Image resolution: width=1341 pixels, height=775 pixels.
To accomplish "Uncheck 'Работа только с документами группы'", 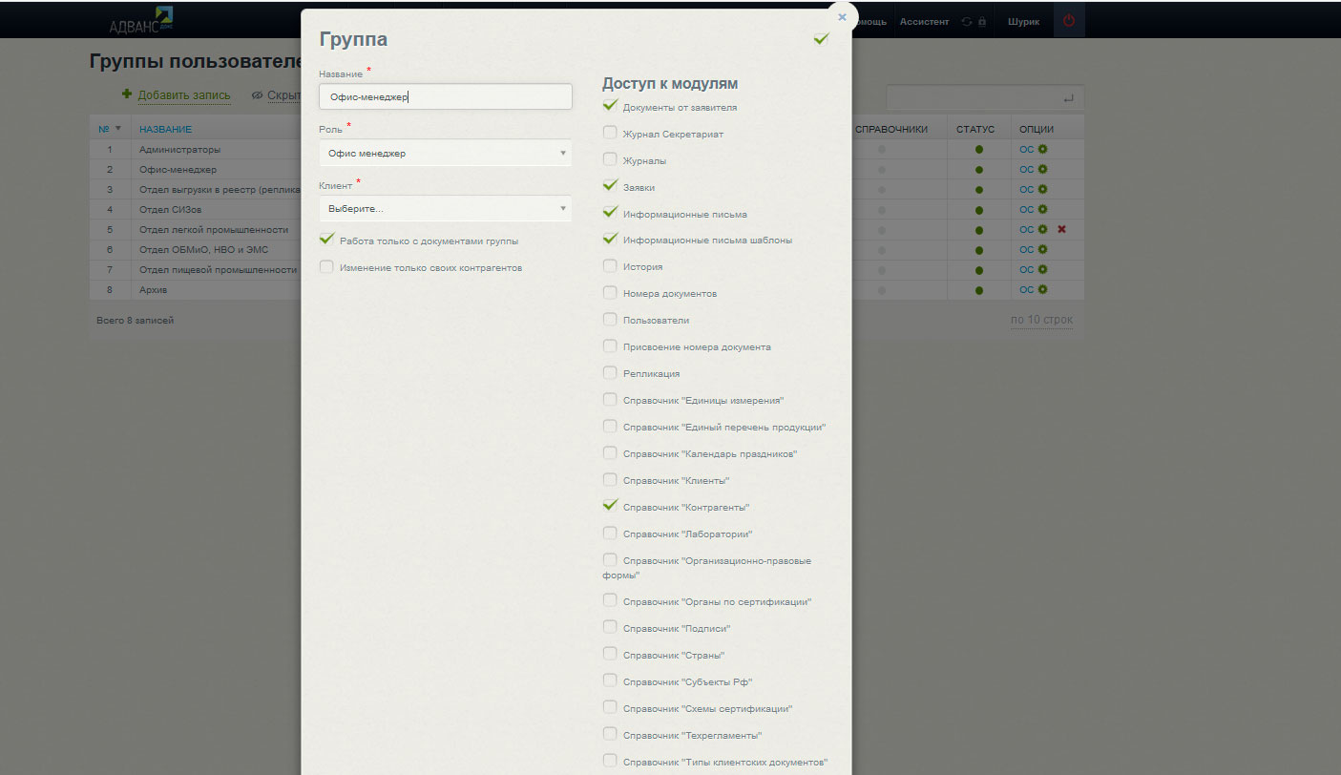I will [327, 241].
